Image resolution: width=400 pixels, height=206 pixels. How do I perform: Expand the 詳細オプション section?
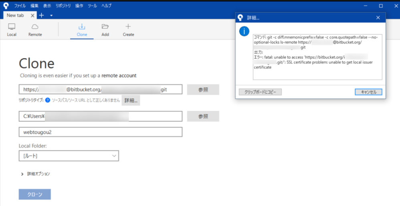(35, 174)
